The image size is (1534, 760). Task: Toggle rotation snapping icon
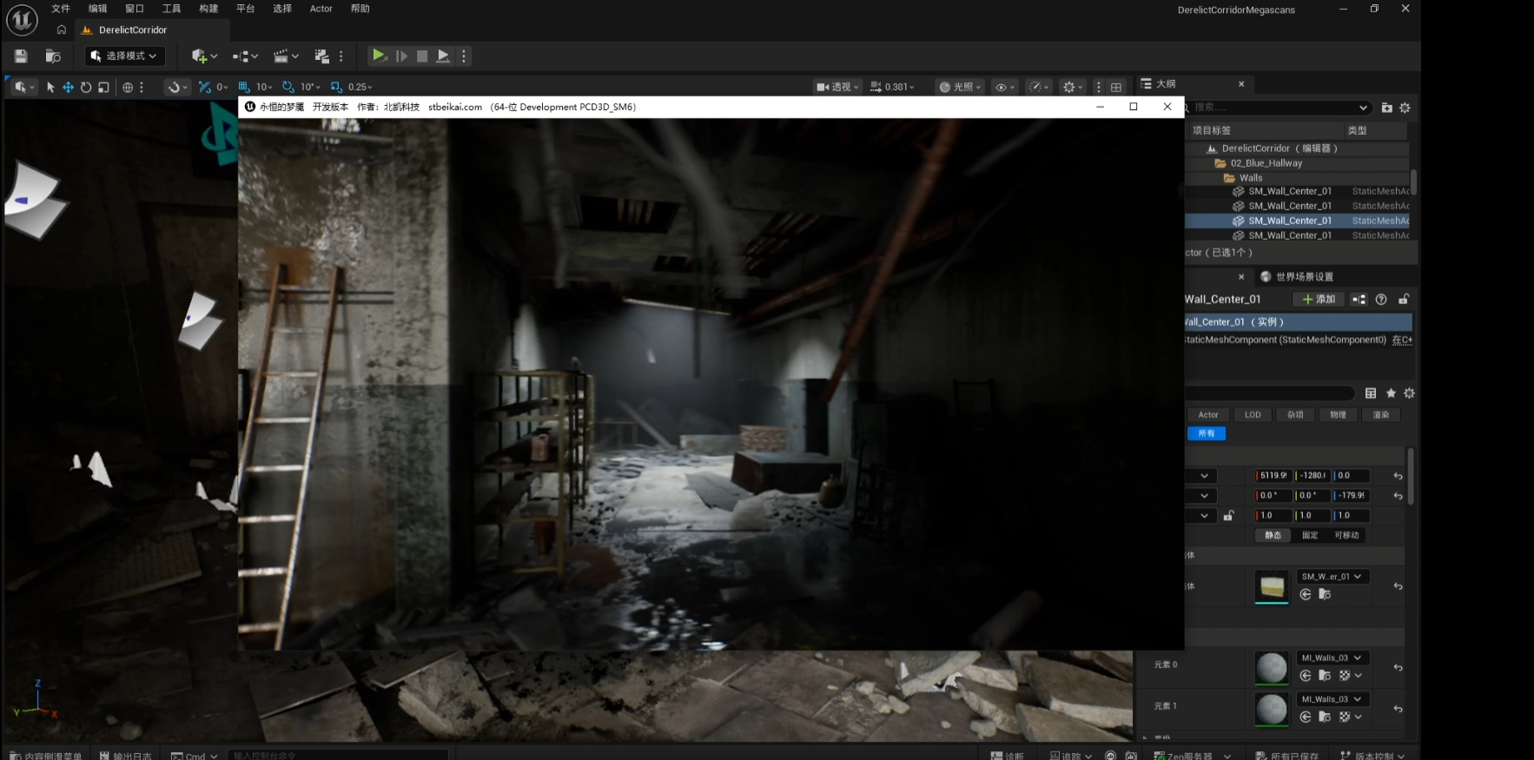[x=288, y=87]
